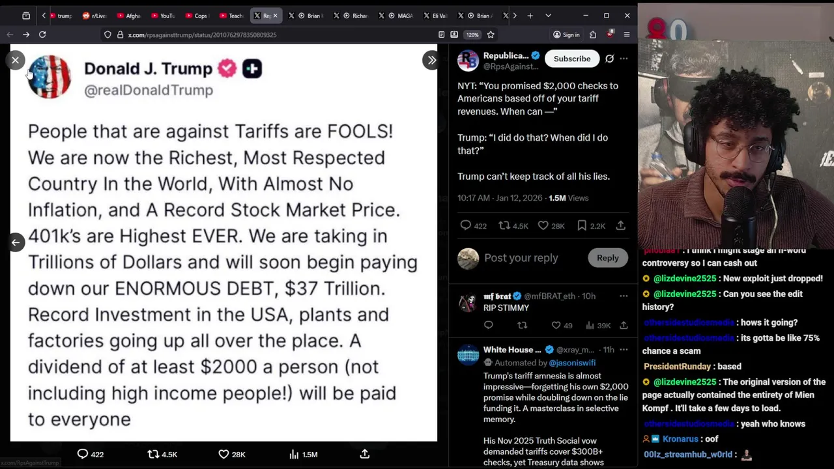Open Grok icon next to Subscribe

pos(609,59)
